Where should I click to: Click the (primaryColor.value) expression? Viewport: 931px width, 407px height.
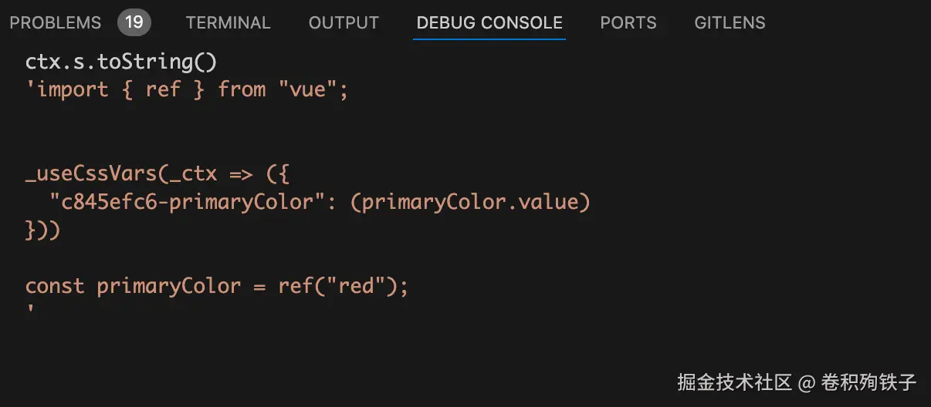pyautogui.click(x=476, y=202)
